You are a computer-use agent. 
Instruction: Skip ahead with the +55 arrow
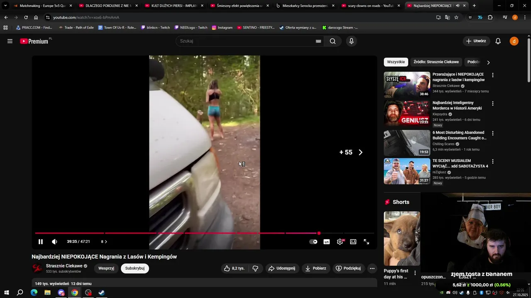pos(360,152)
